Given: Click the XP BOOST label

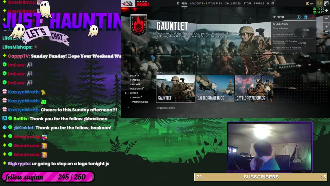Looking at the screenshot, I should tap(279, 17).
